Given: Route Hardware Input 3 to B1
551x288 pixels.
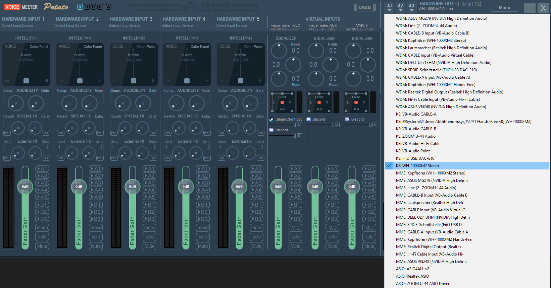Looking at the screenshot, I should pyautogui.click(x=150, y=205).
